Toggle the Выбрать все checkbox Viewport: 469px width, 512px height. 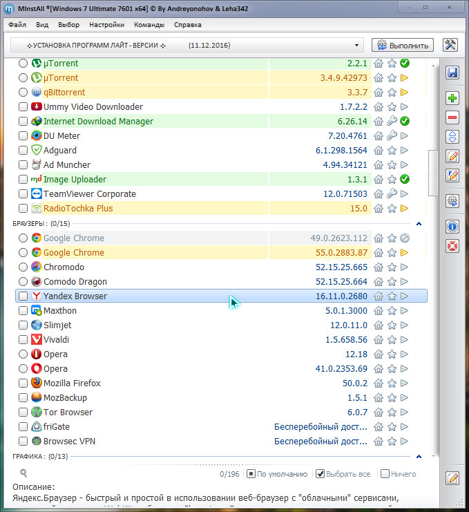(320, 474)
